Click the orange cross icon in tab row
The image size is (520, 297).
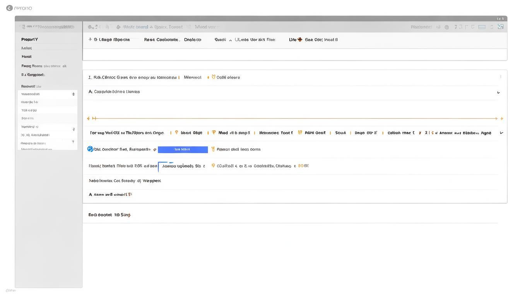pos(299,39)
